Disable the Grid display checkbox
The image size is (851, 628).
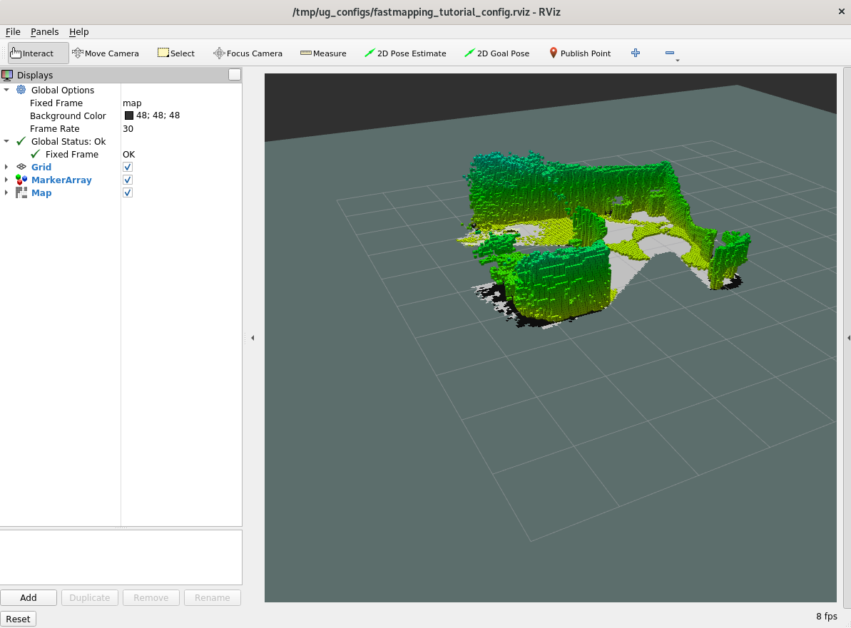[x=128, y=168]
